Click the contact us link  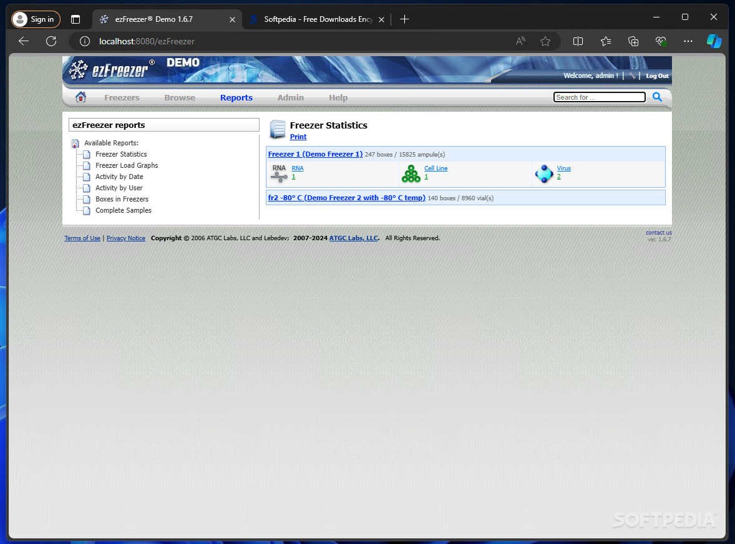659,233
